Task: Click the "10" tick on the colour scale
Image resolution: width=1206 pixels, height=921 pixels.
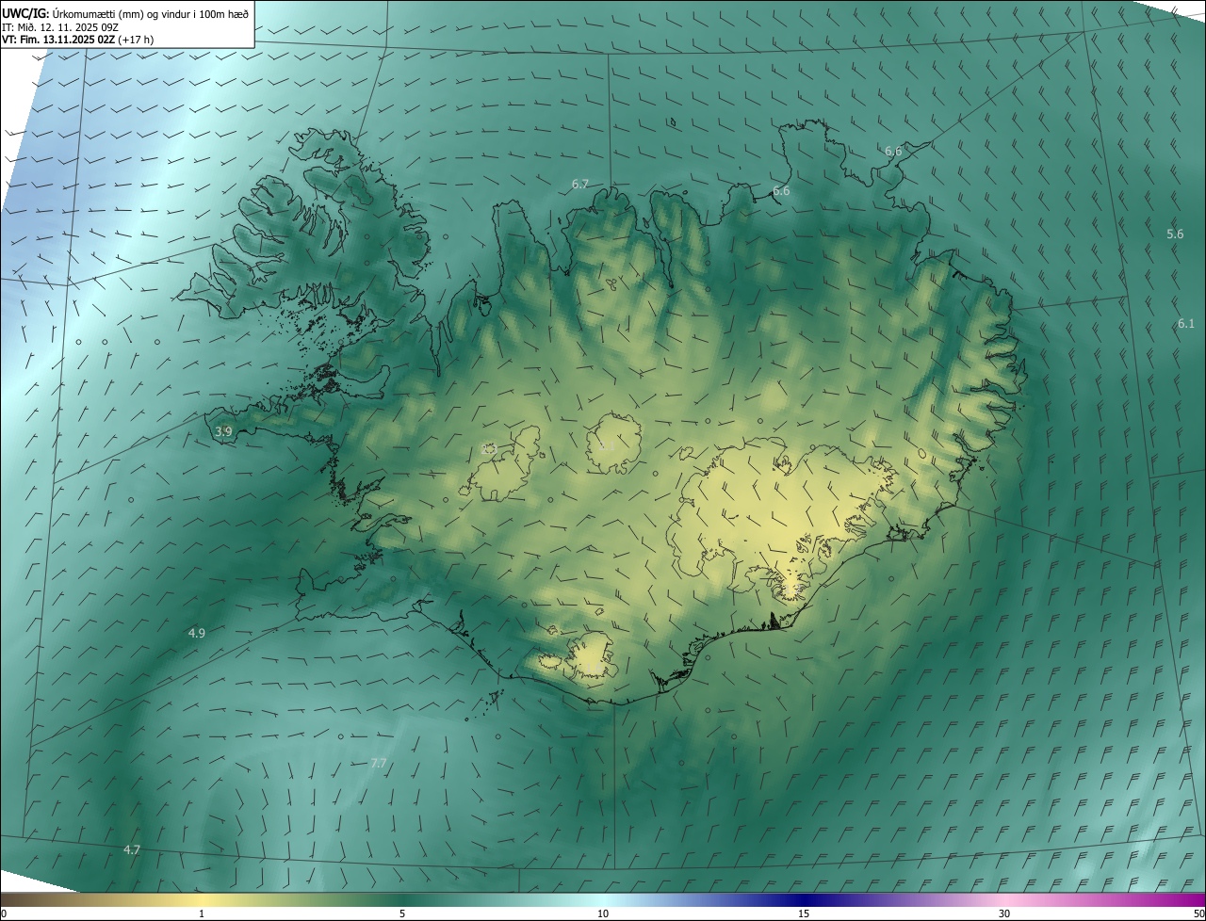Action: pyautogui.click(x=603, y=914)
